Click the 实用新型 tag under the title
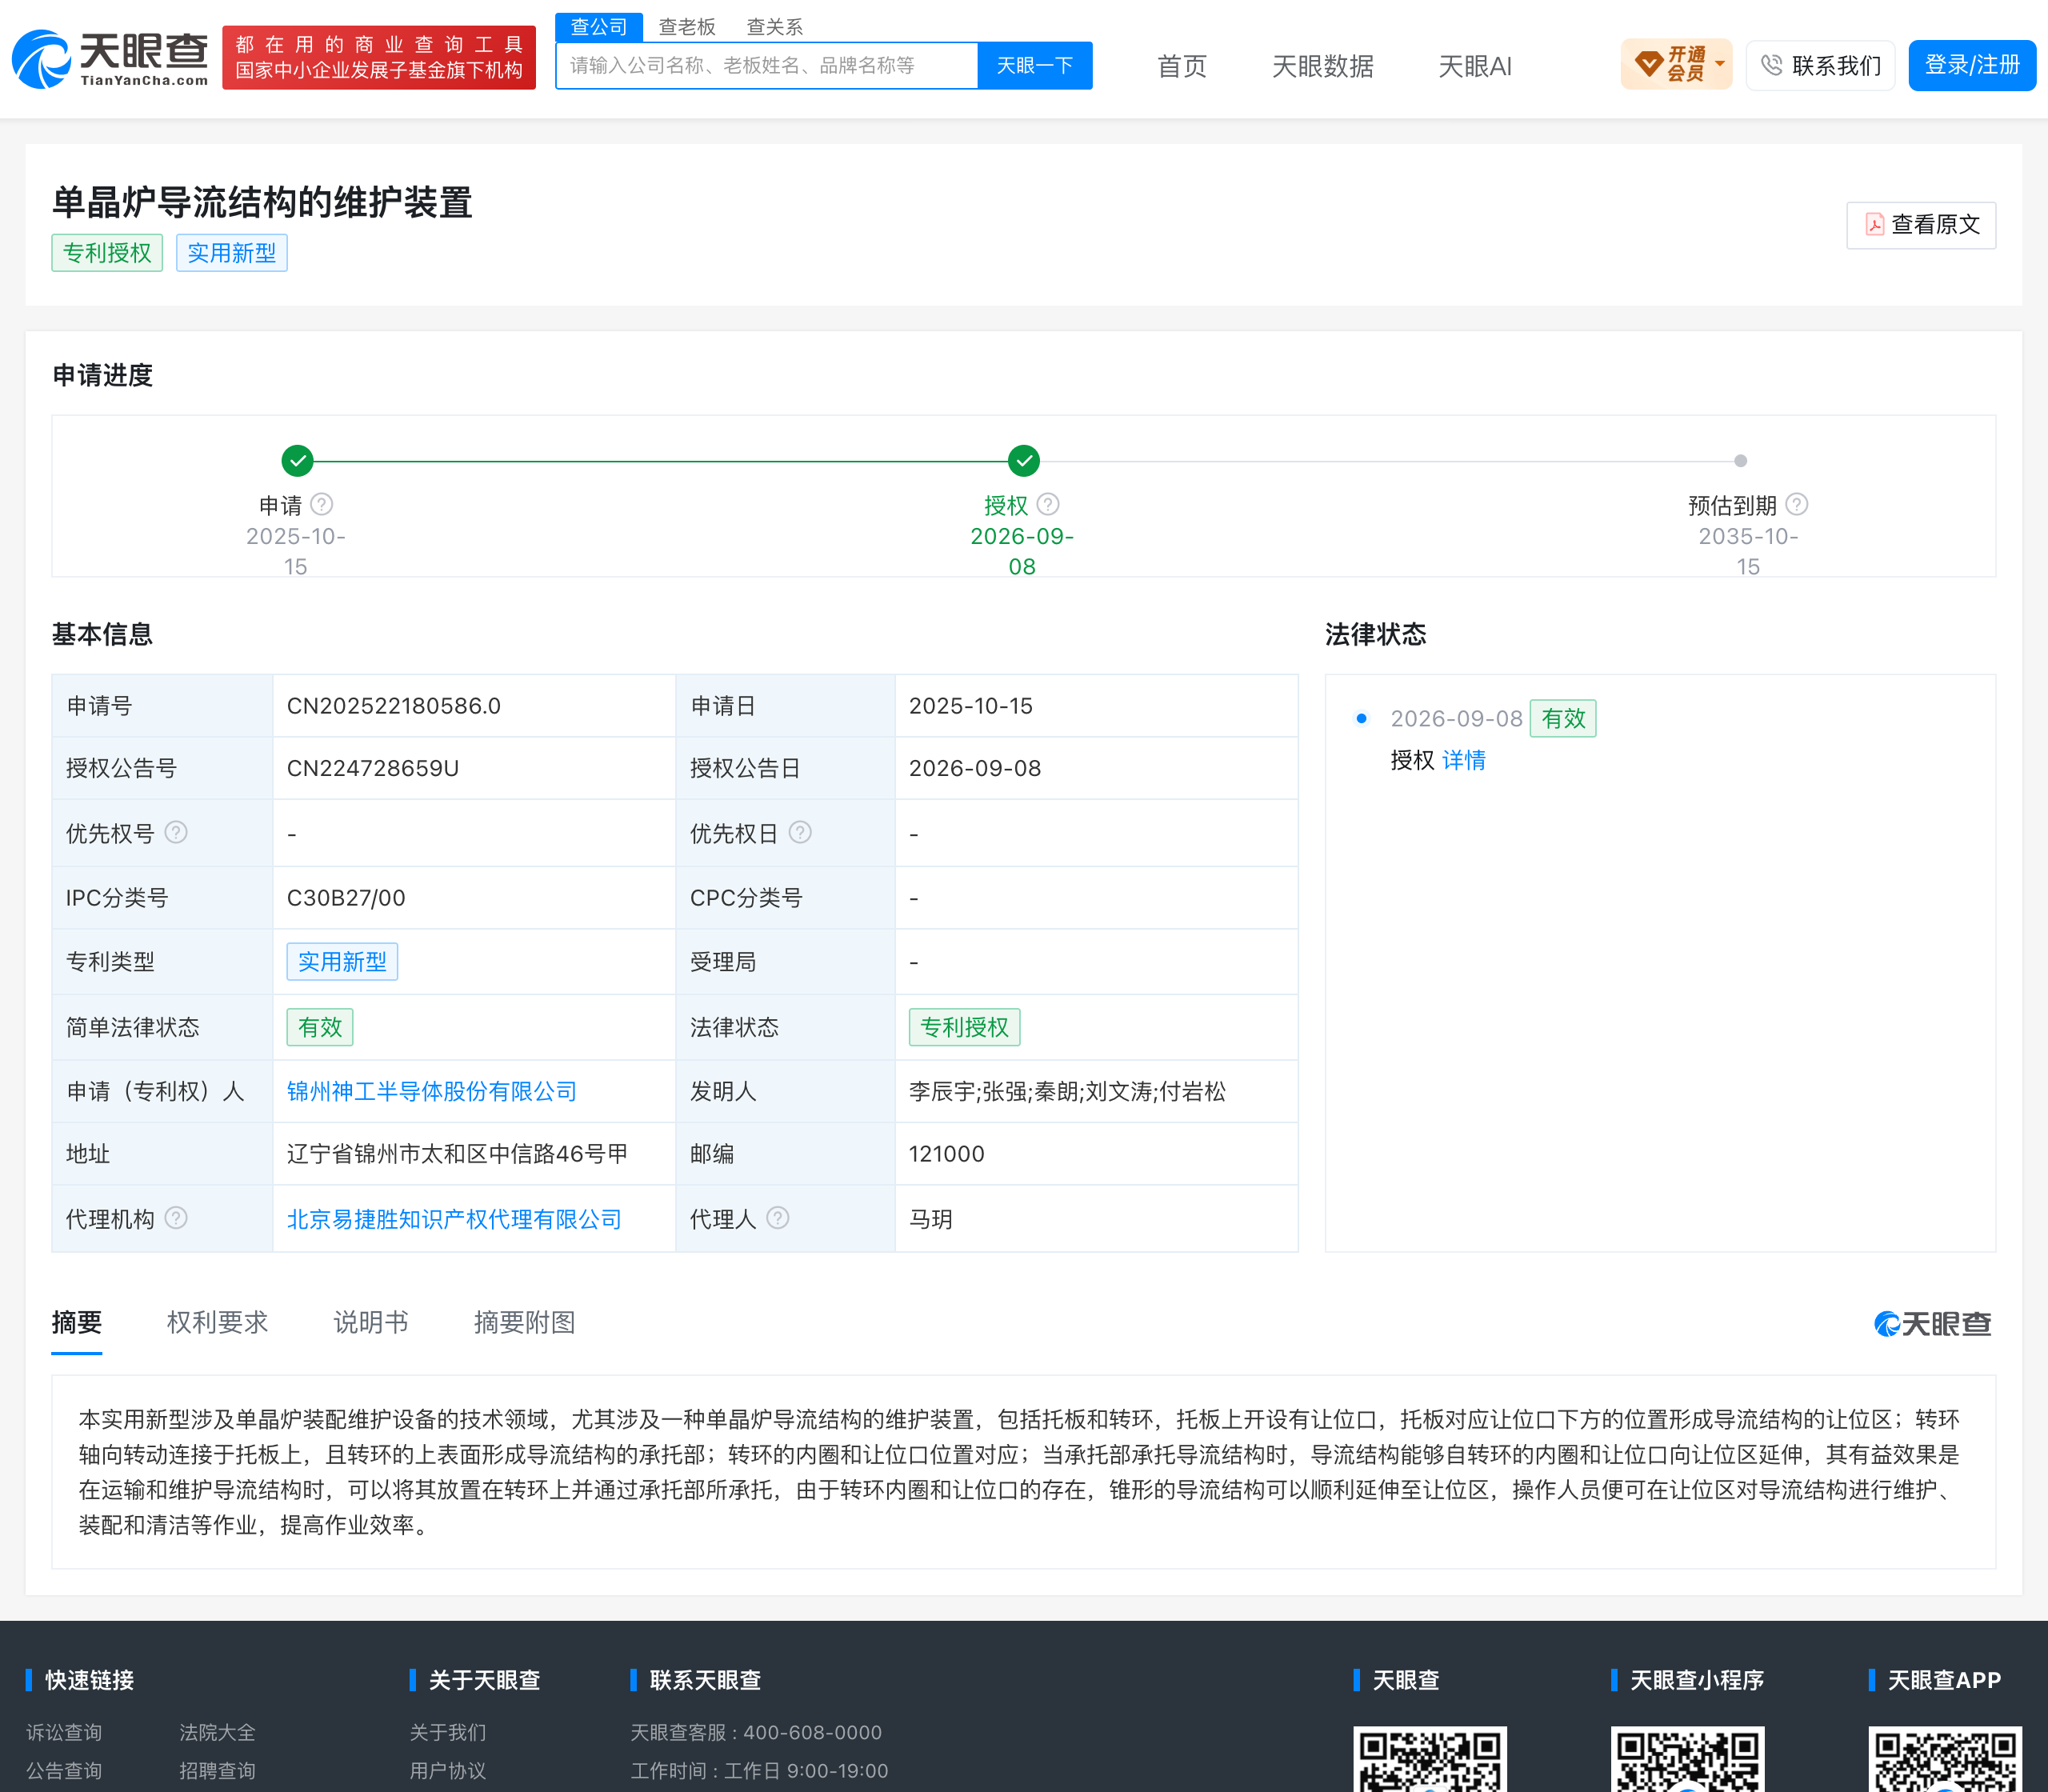The height and width of the screenshot is (1792, 2048). coord(232,253)
